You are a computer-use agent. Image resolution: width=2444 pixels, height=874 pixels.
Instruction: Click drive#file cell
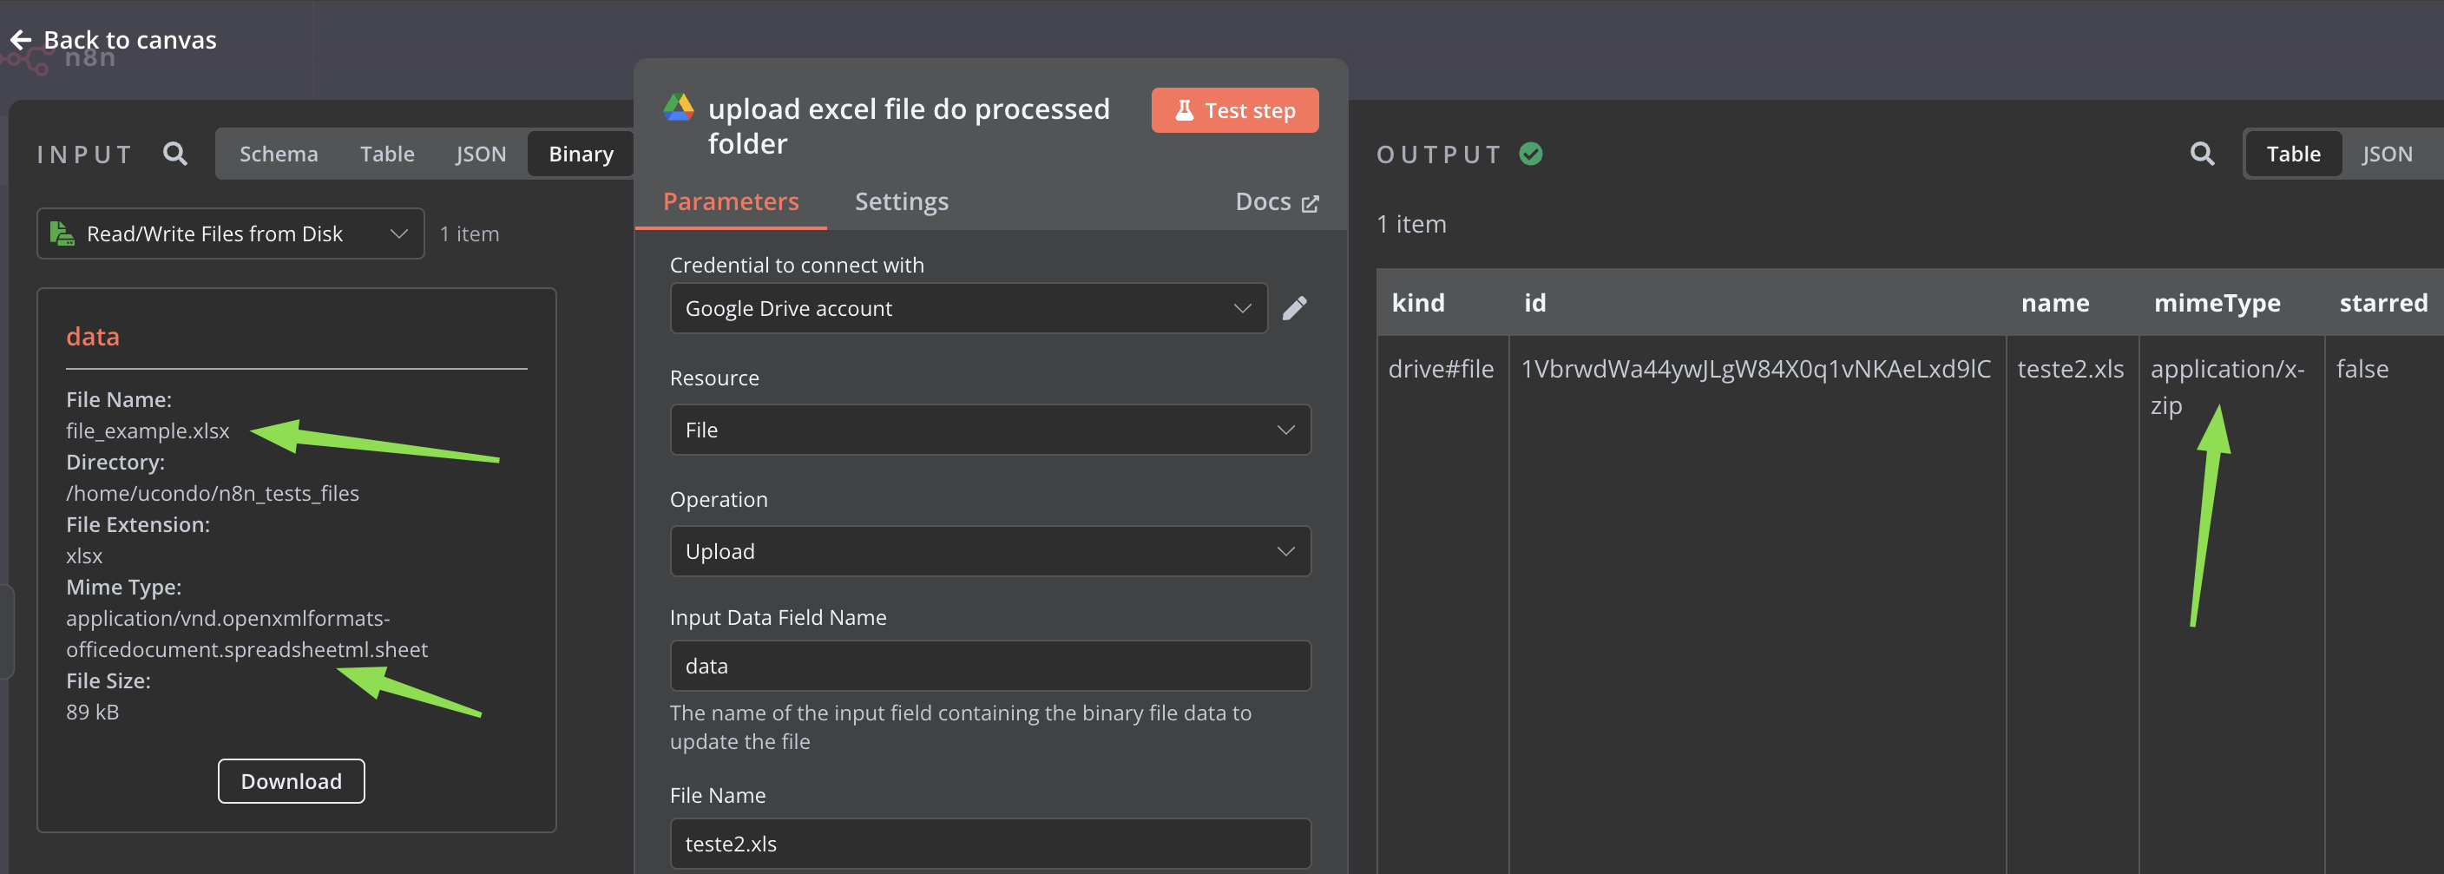click(1440, 369)
